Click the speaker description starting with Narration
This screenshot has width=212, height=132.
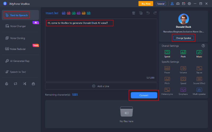coord(183,32)
